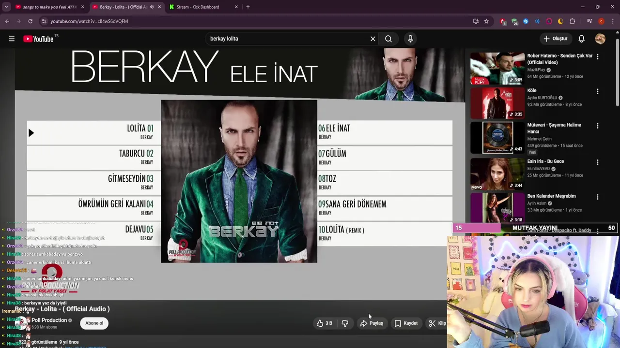Share the video using Paylaş
This screenshot has height=348, width=620.
(x=372, y=323)
